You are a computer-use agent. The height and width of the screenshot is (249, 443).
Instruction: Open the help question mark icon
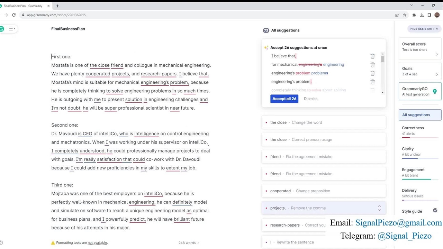tap(1, 243)
